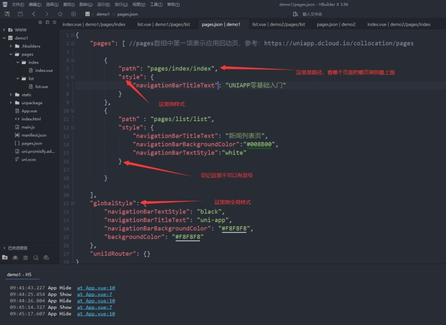Click the new file toolbar icon
Screen dimensions: 446x325
[7, 14]
